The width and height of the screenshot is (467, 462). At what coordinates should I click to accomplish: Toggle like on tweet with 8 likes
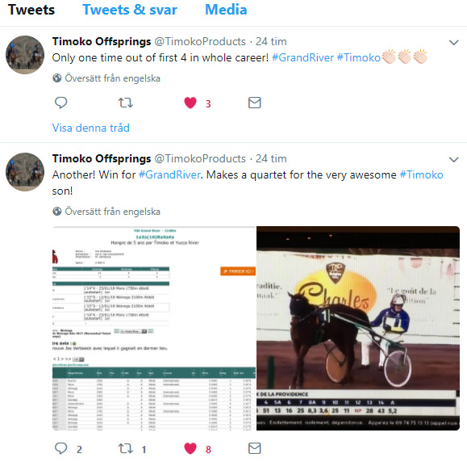pos(190,448)
